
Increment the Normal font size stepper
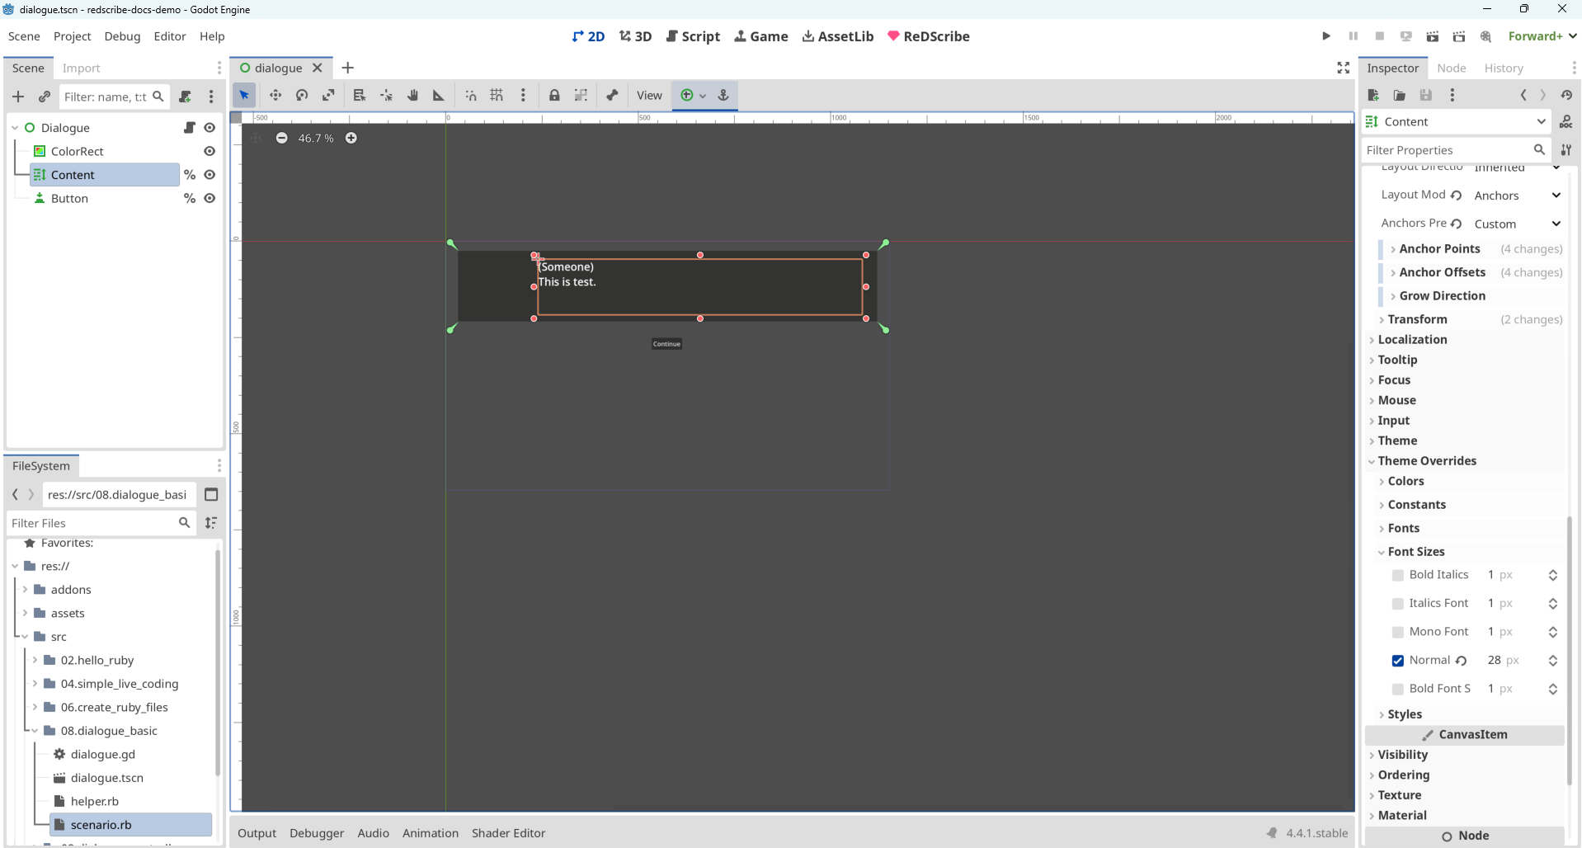pos(1552,657)
